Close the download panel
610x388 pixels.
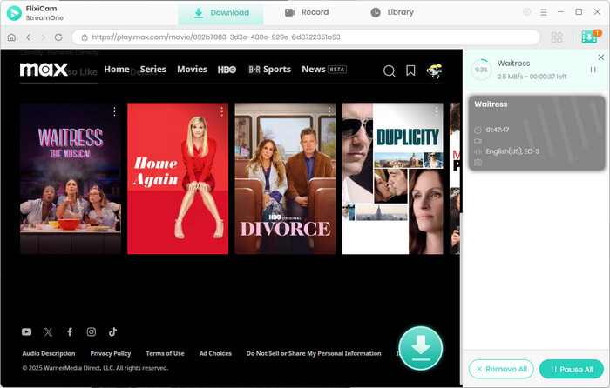pos(601,57)
